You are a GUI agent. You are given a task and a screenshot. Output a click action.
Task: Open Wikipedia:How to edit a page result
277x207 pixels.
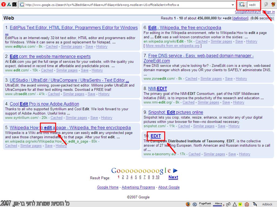coord(70,127)
